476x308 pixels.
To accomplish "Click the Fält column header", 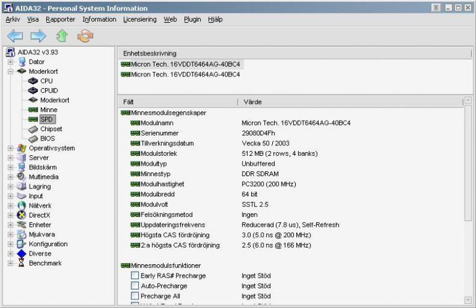I will (x=128, y=102).
